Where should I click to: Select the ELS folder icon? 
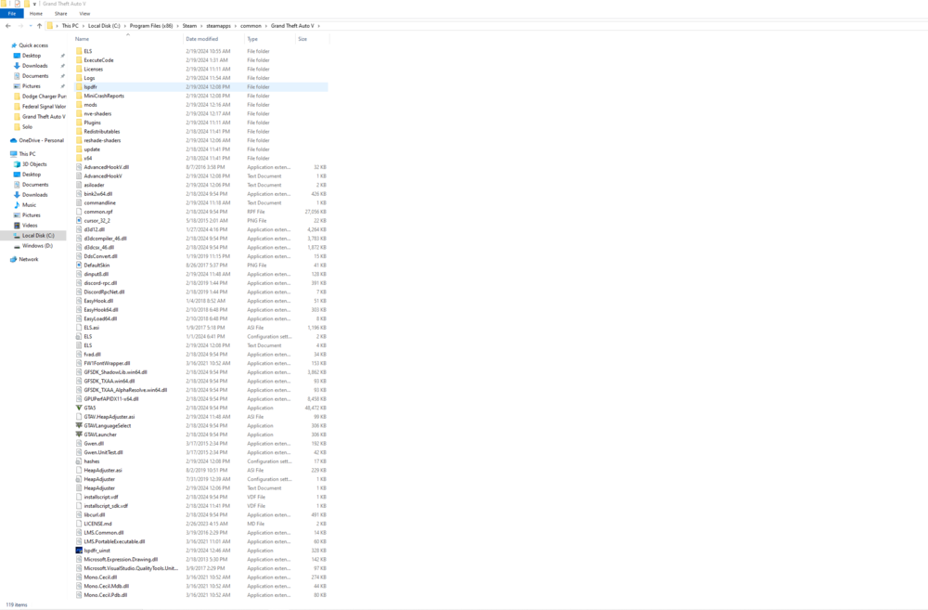(79, 51)
